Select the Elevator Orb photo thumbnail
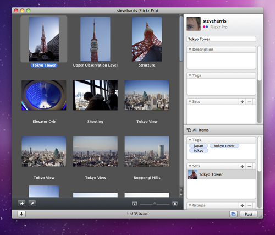Viewport: 275px width, 235px height. 44,95
